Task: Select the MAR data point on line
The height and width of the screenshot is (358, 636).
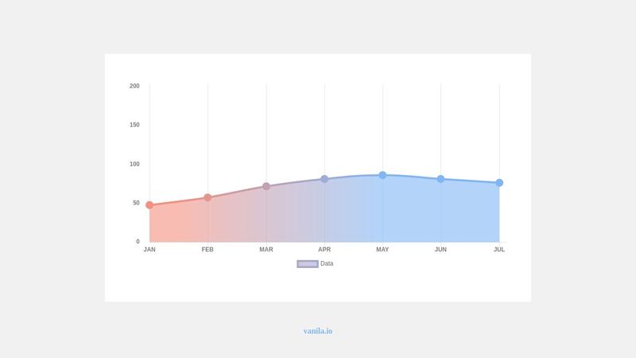Action: (x=266, y=186)
